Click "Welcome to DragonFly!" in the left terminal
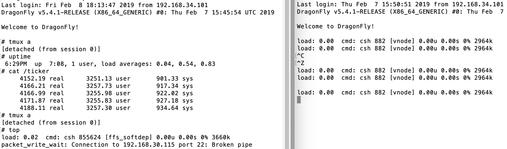 [40, 27]
